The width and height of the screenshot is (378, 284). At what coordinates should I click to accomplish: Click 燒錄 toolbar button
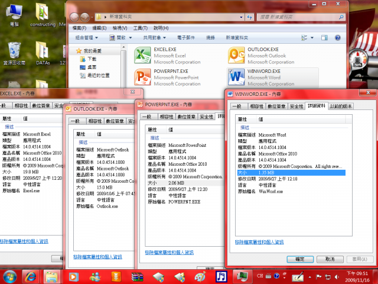210,38
